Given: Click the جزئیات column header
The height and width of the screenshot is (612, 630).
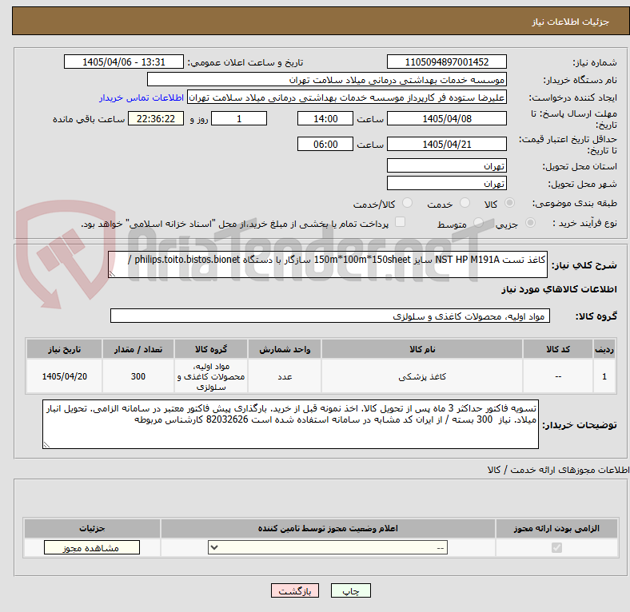Looking at the screenshot, I should pyautogui.click(x=92, y=528).
